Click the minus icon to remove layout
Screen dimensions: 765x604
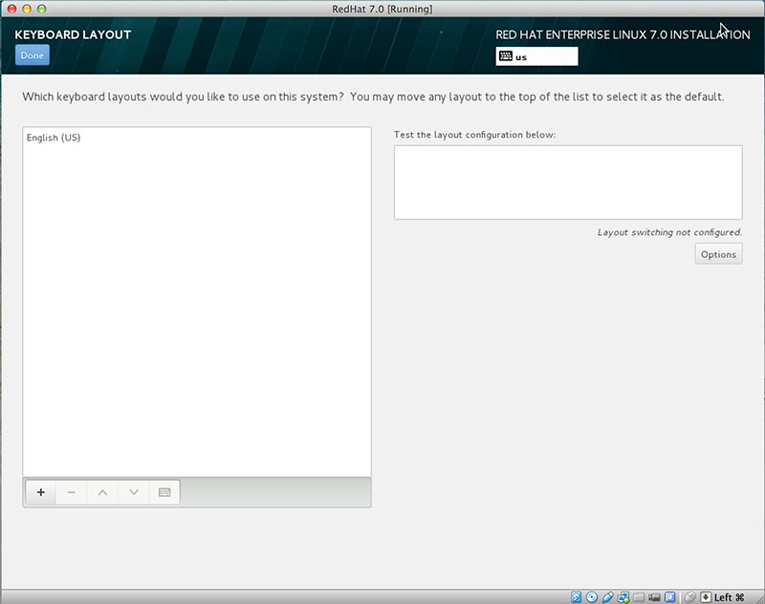pyautogui.click(x=71, y=492)
